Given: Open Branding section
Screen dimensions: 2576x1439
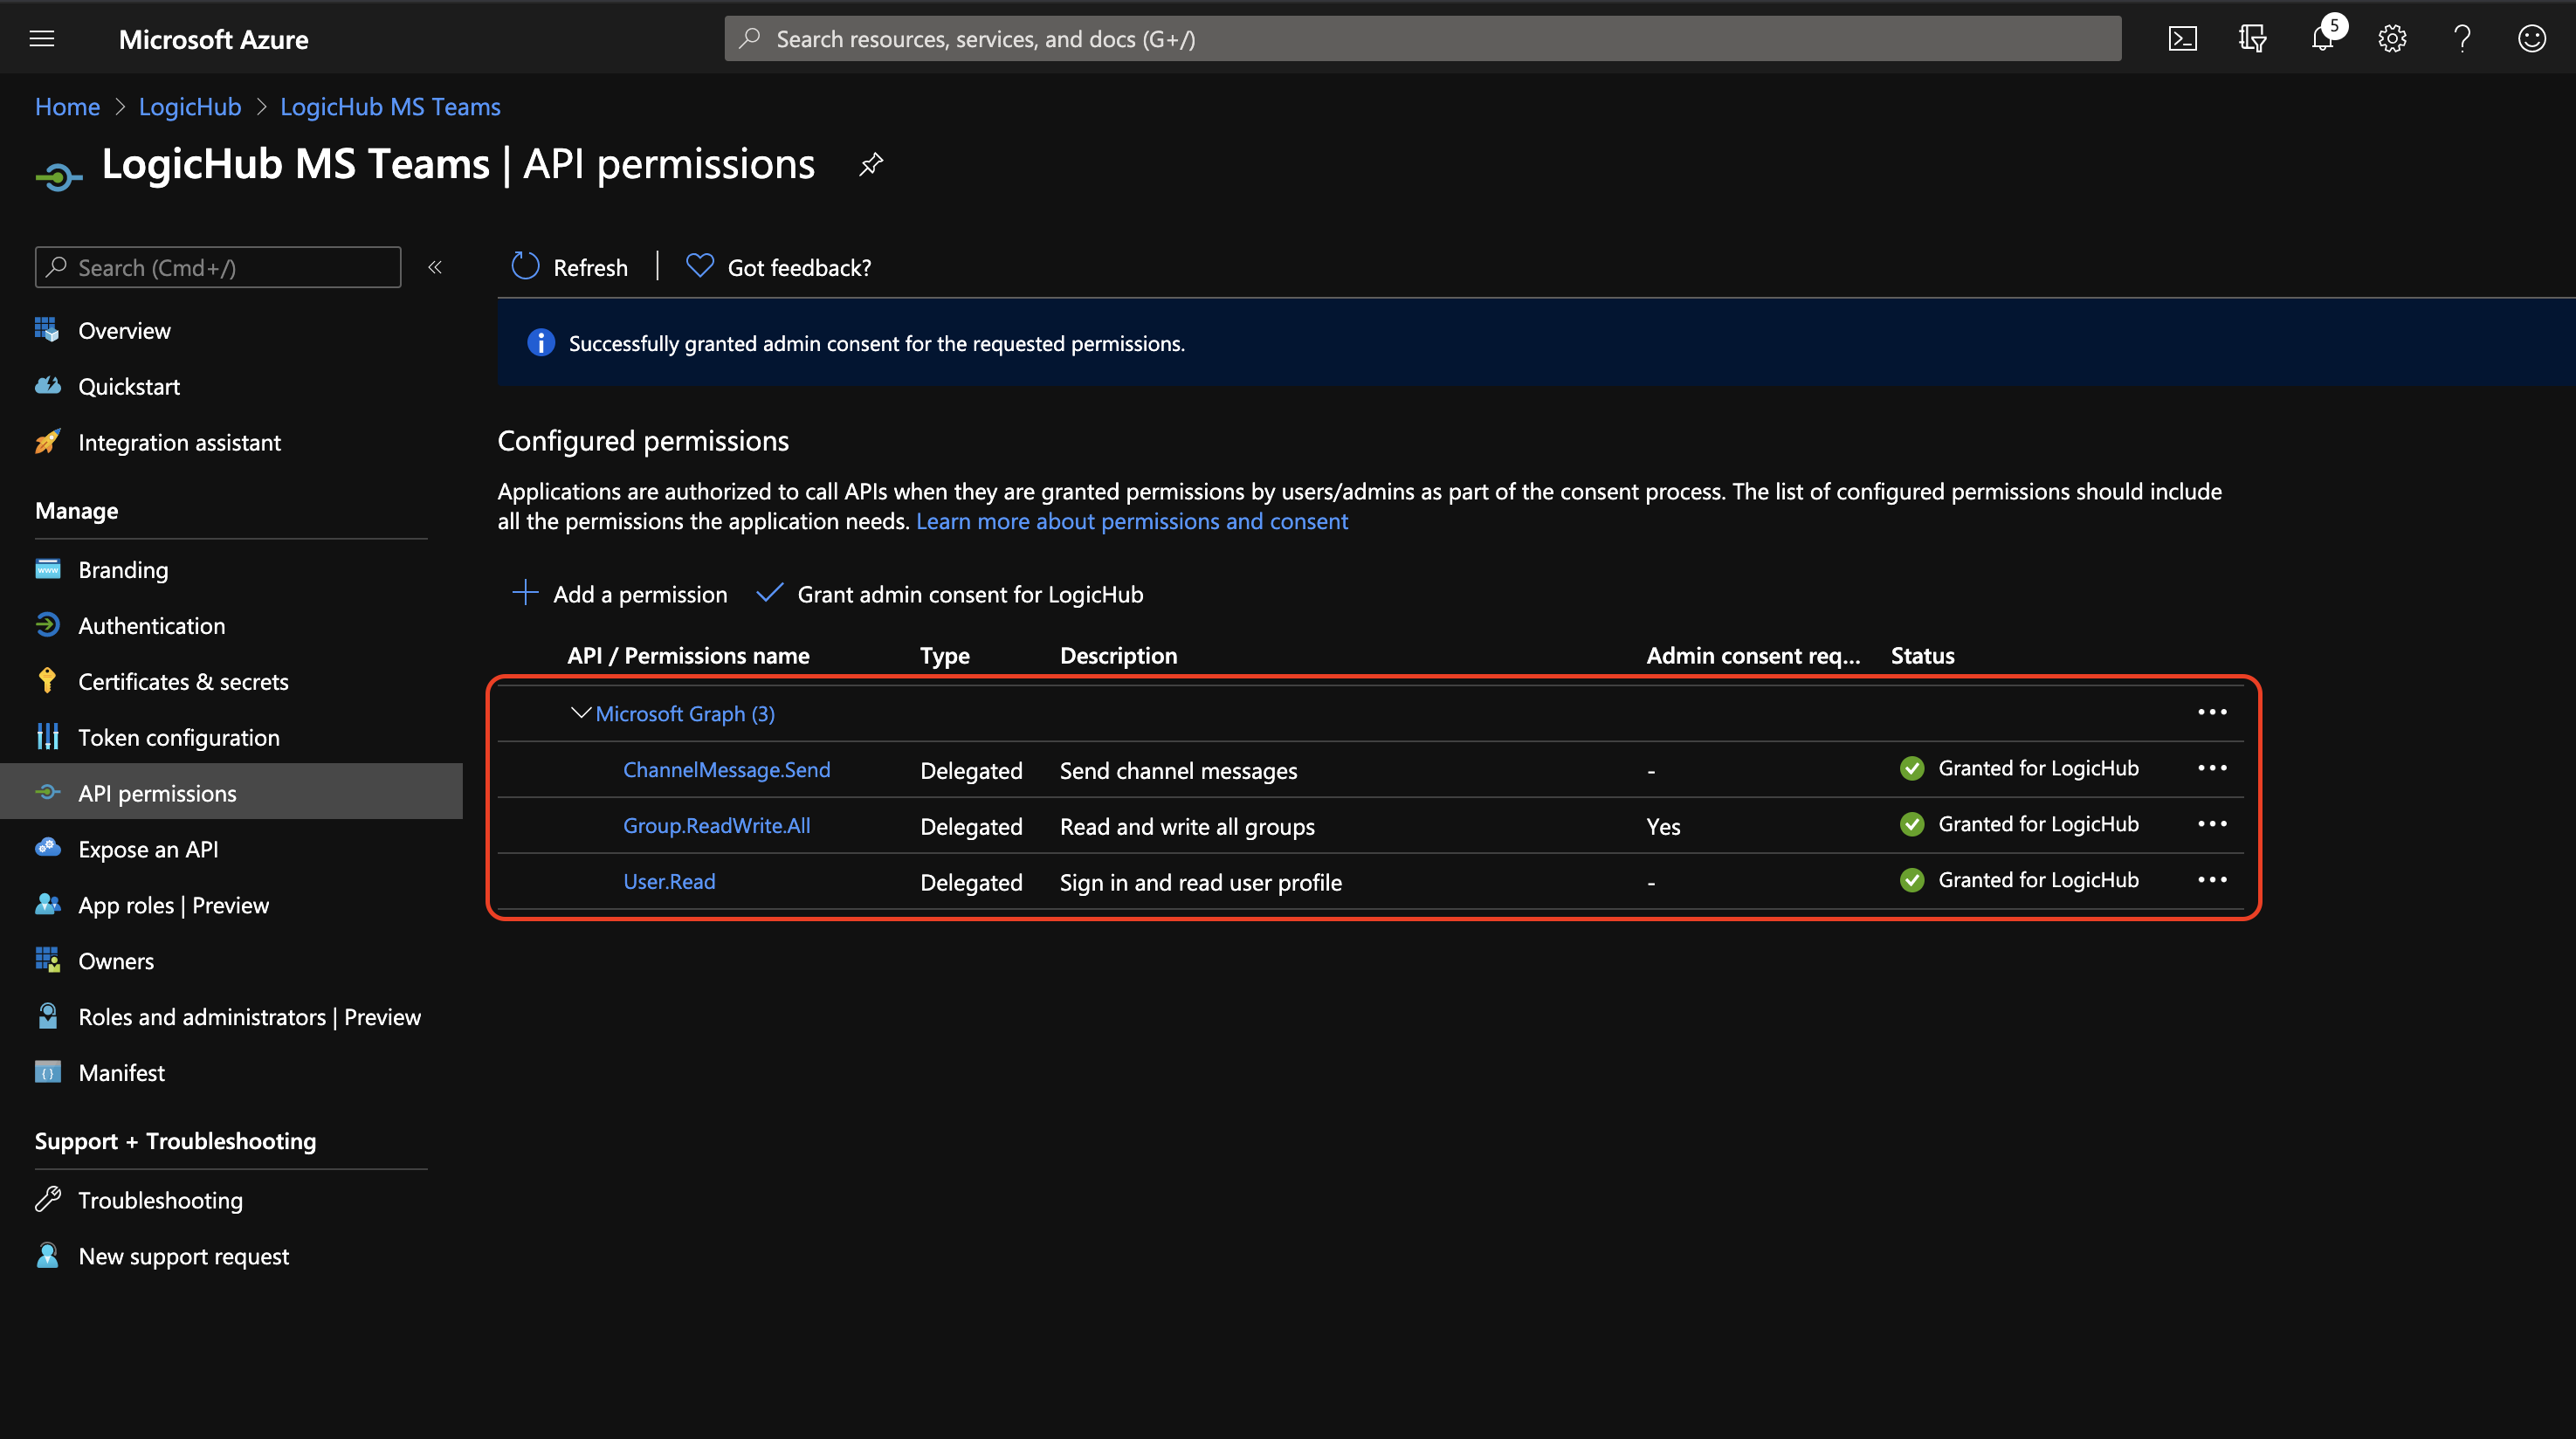Looking at the screenshot, I should [x=123, y=569].
